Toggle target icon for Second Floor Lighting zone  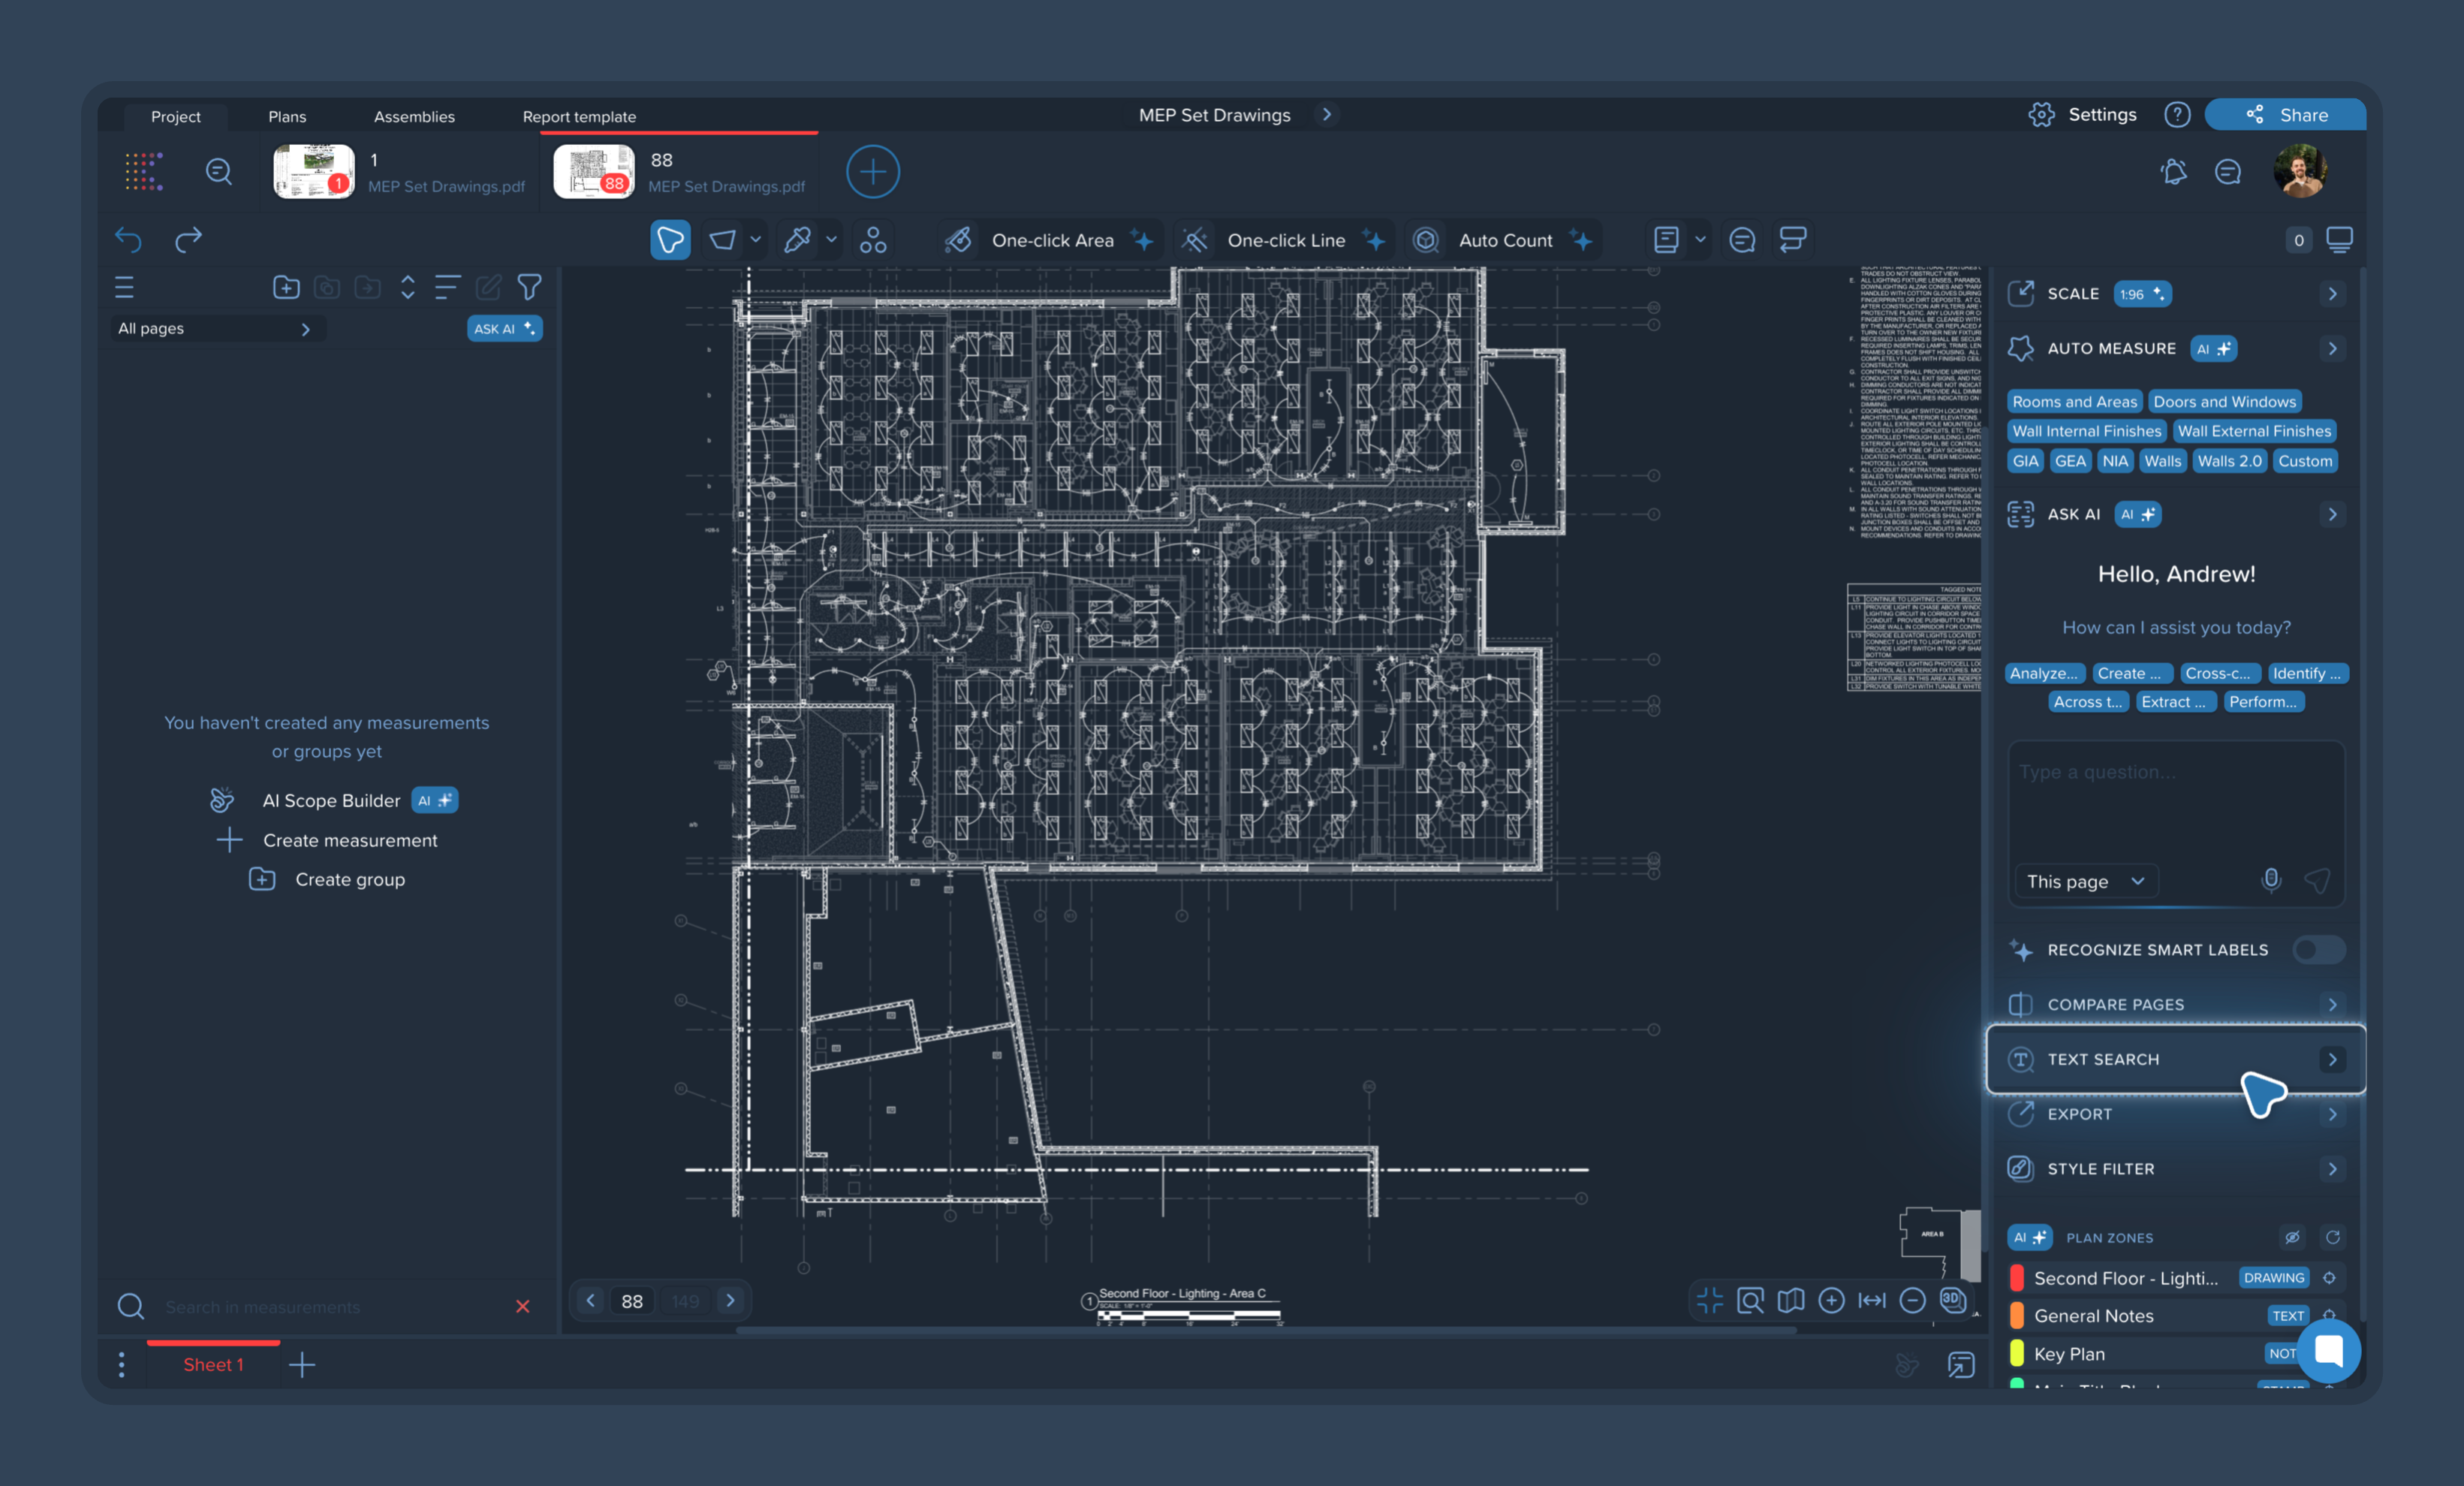tap(2329, 1278)
